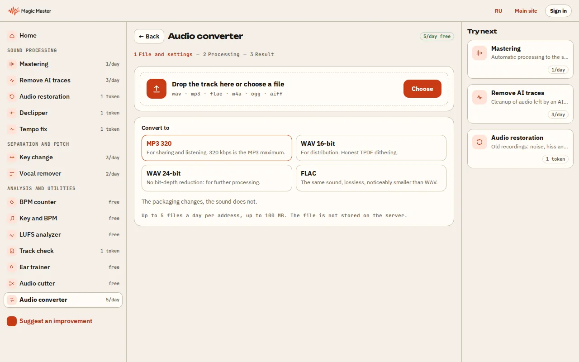Screen dimensions: 579x362
Task: Click the Tempo fix icon
Action: [12, 129]
